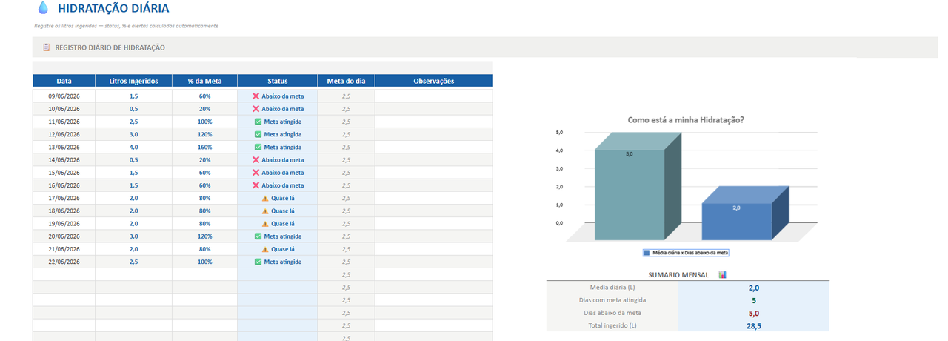The width and height of the screenshot is (948, 341).
Task: Select the percentage cell for 14/06/2026
Action: pyautogui.click(x=204, y=159)
